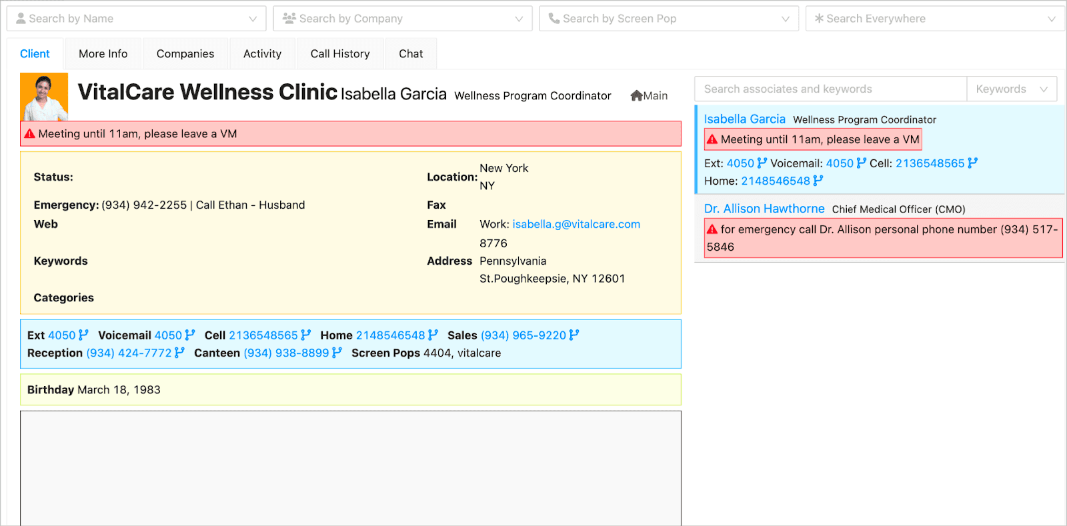Screen dimensions: 1067x526
Task: Go to the Activity tab
Action: tap(262, 54)
